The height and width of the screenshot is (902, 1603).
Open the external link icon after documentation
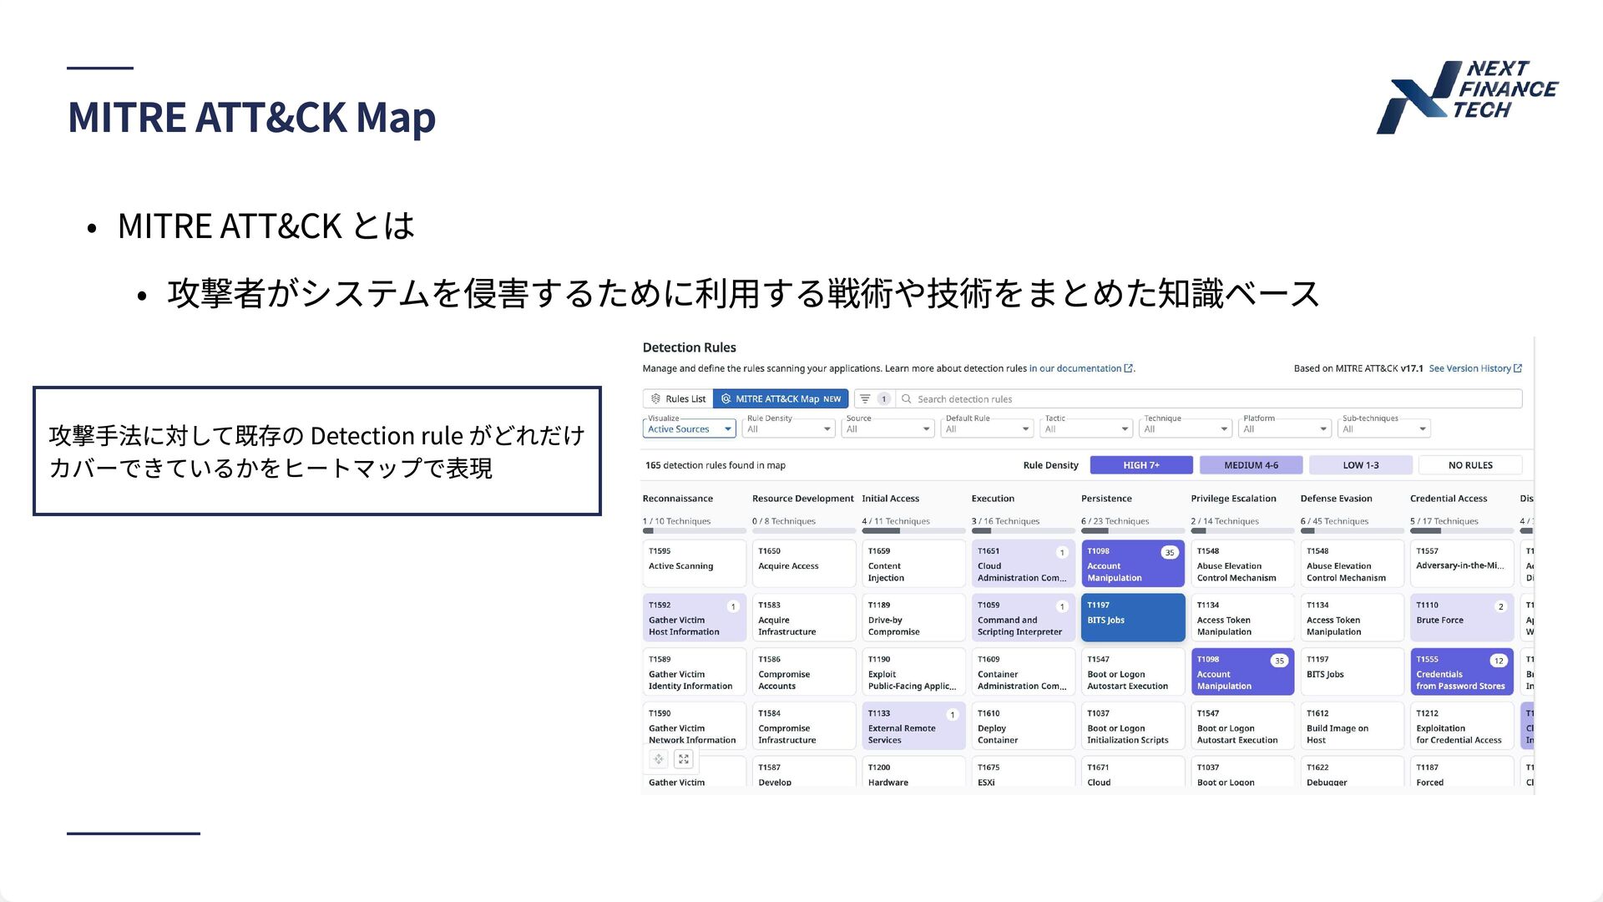point(1129,368)
